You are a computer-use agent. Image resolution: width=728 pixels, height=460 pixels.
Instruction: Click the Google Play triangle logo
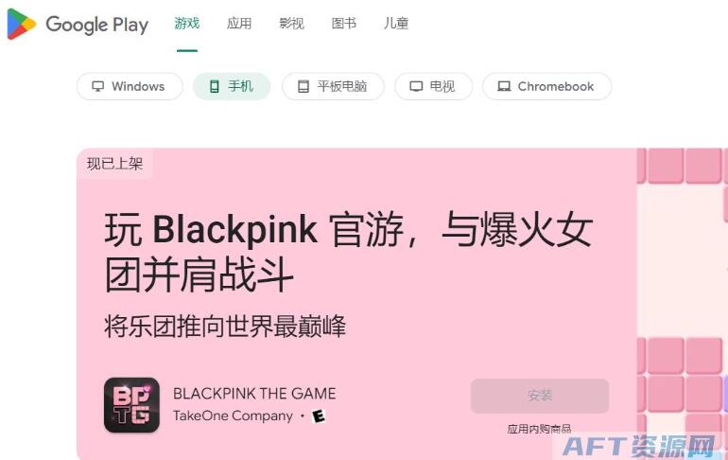pyautogui.click(x=21, y=25)
